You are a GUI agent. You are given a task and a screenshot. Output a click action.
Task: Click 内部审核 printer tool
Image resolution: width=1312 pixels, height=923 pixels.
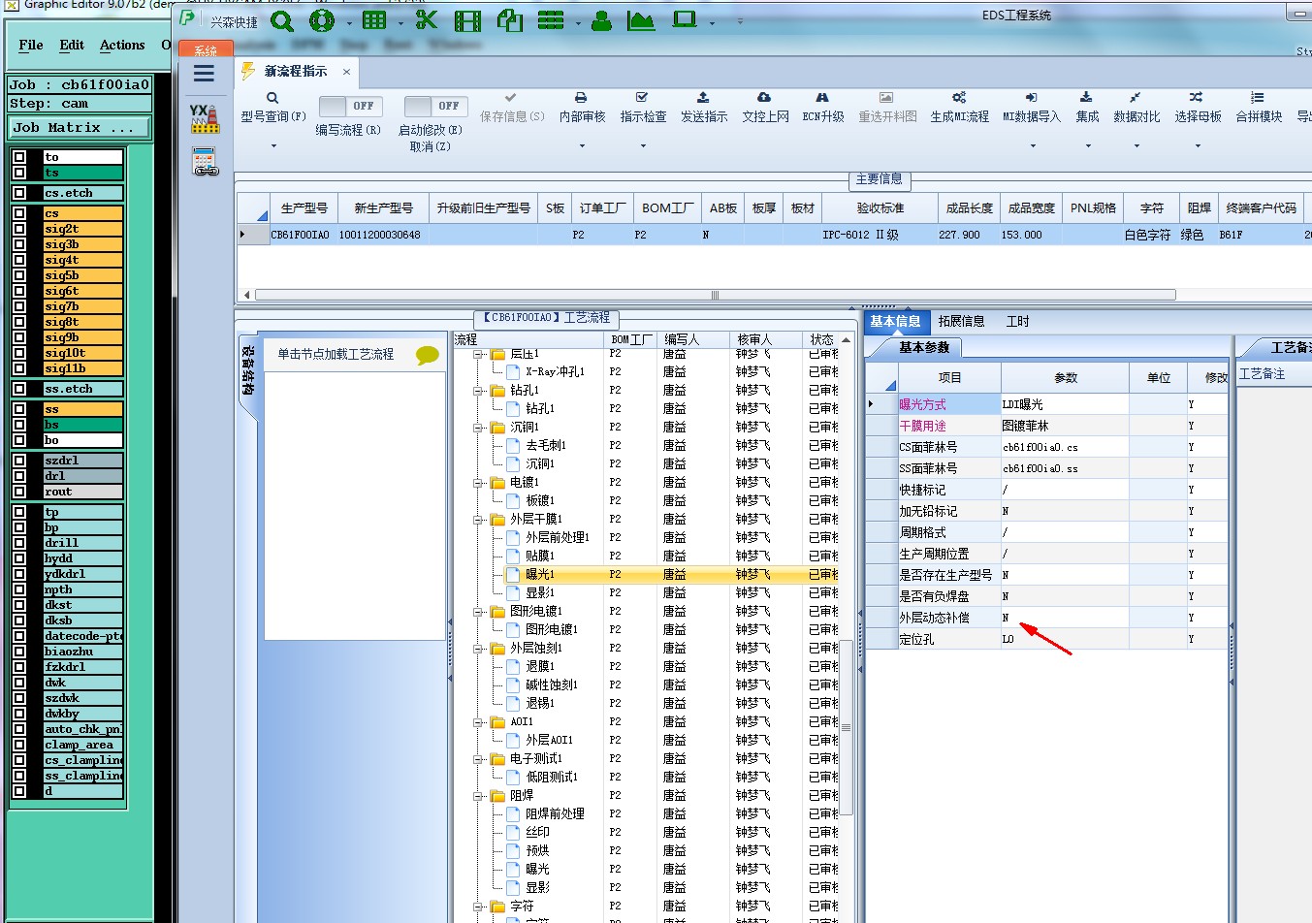582,108
